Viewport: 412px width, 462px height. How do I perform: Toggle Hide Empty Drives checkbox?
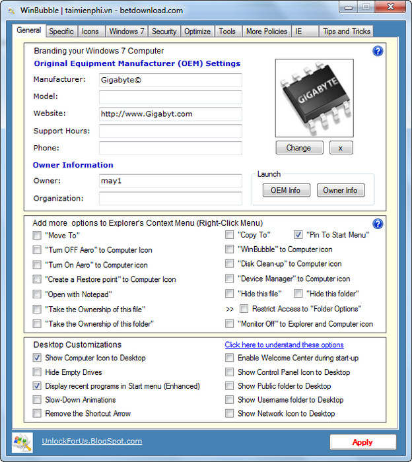pyautogui.click(x=37, y=372)
